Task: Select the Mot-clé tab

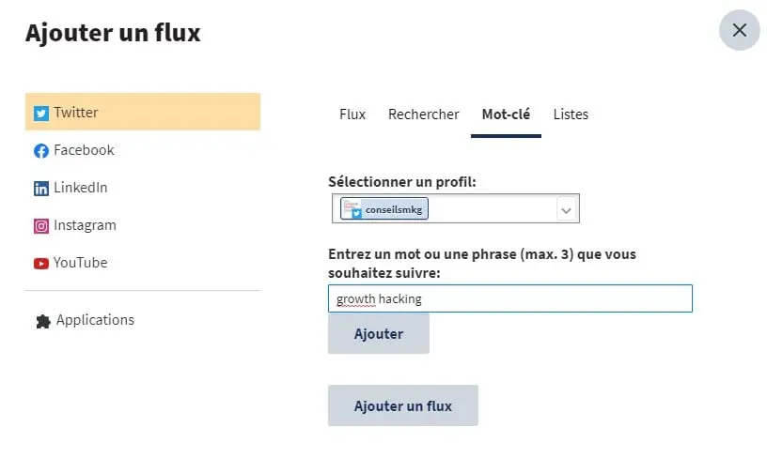Action: click(x=506, y=114)
